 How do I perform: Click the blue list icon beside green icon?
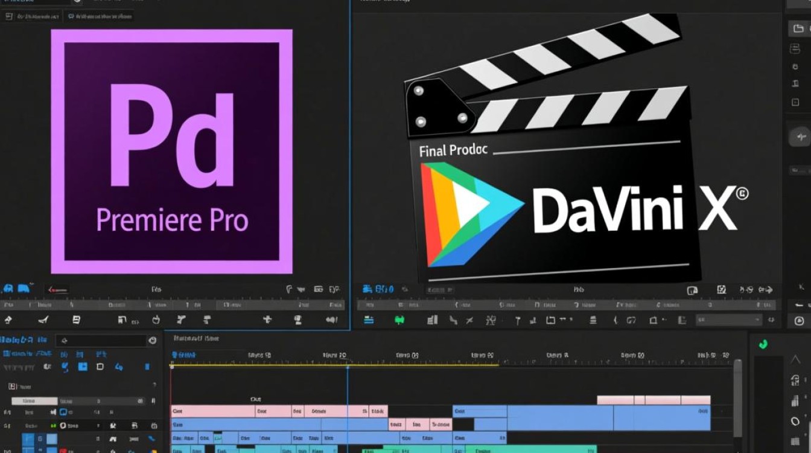(369, 320)
